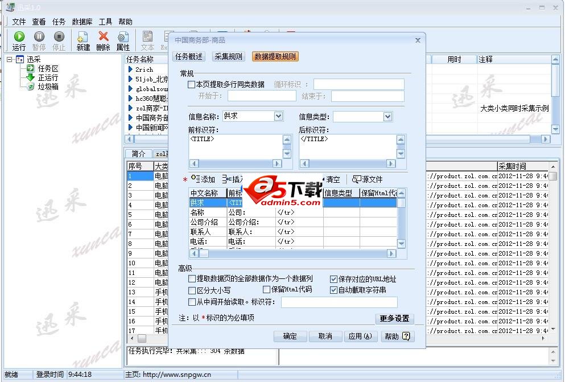Toggle 区分大小写 checkbox
This screenshot has width=565, height=382.
[192, 290]
